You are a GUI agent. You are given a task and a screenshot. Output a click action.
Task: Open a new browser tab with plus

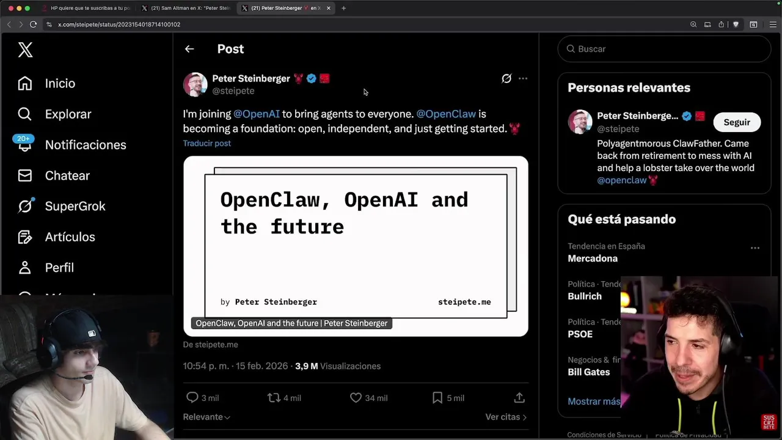[343, 8]
